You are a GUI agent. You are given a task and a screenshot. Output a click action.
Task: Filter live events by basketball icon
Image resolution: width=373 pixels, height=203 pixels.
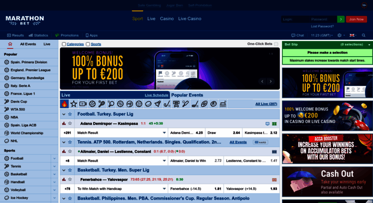coord(120,104)
